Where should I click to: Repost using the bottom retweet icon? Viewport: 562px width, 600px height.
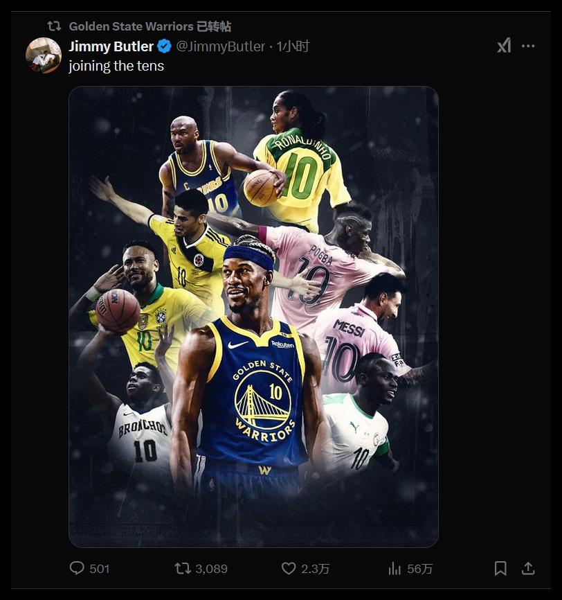click(x=183, y=568)
